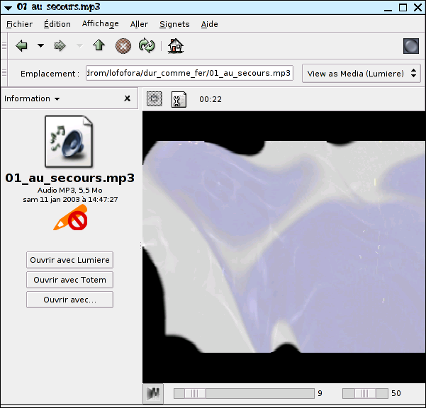
Task: Open the back history dropdown arrow
Action: click(40, 46)
